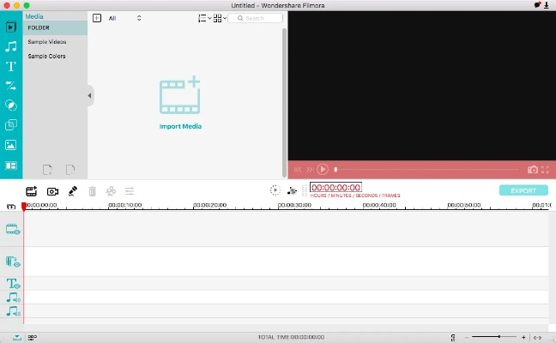Viewport: 556px width, 343px height.
Task: Open the Audio (music note) library tab
Action: 11,46
